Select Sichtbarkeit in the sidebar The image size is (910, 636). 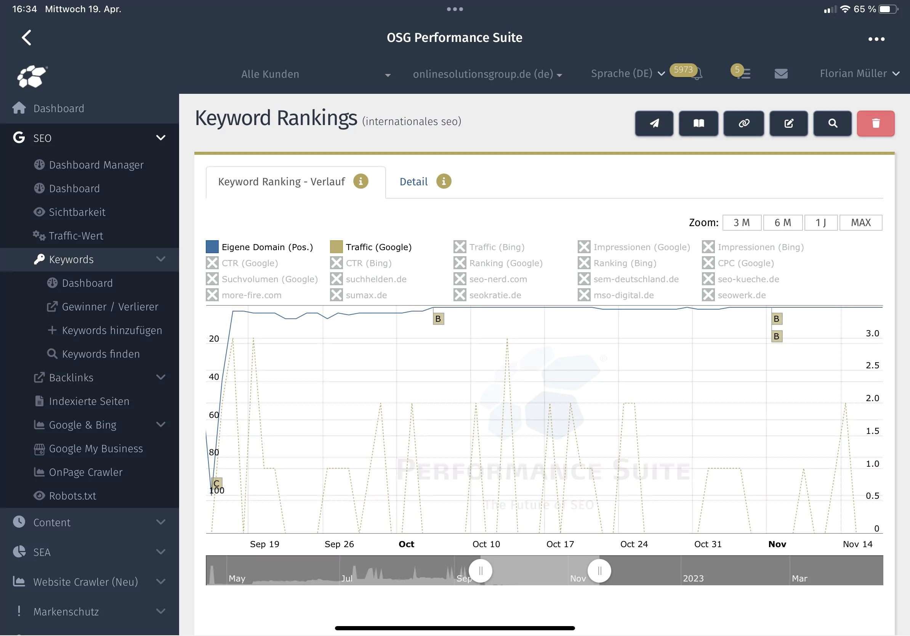click(x=77, y=212)
